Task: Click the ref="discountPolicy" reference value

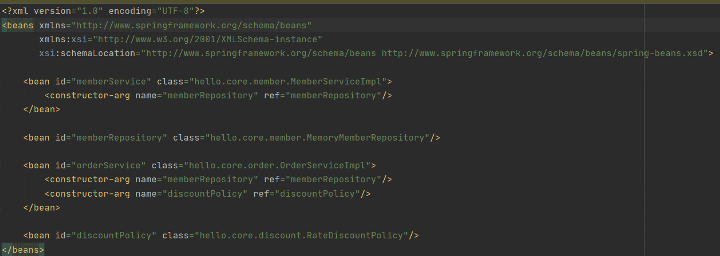Action: pos(318,193)
